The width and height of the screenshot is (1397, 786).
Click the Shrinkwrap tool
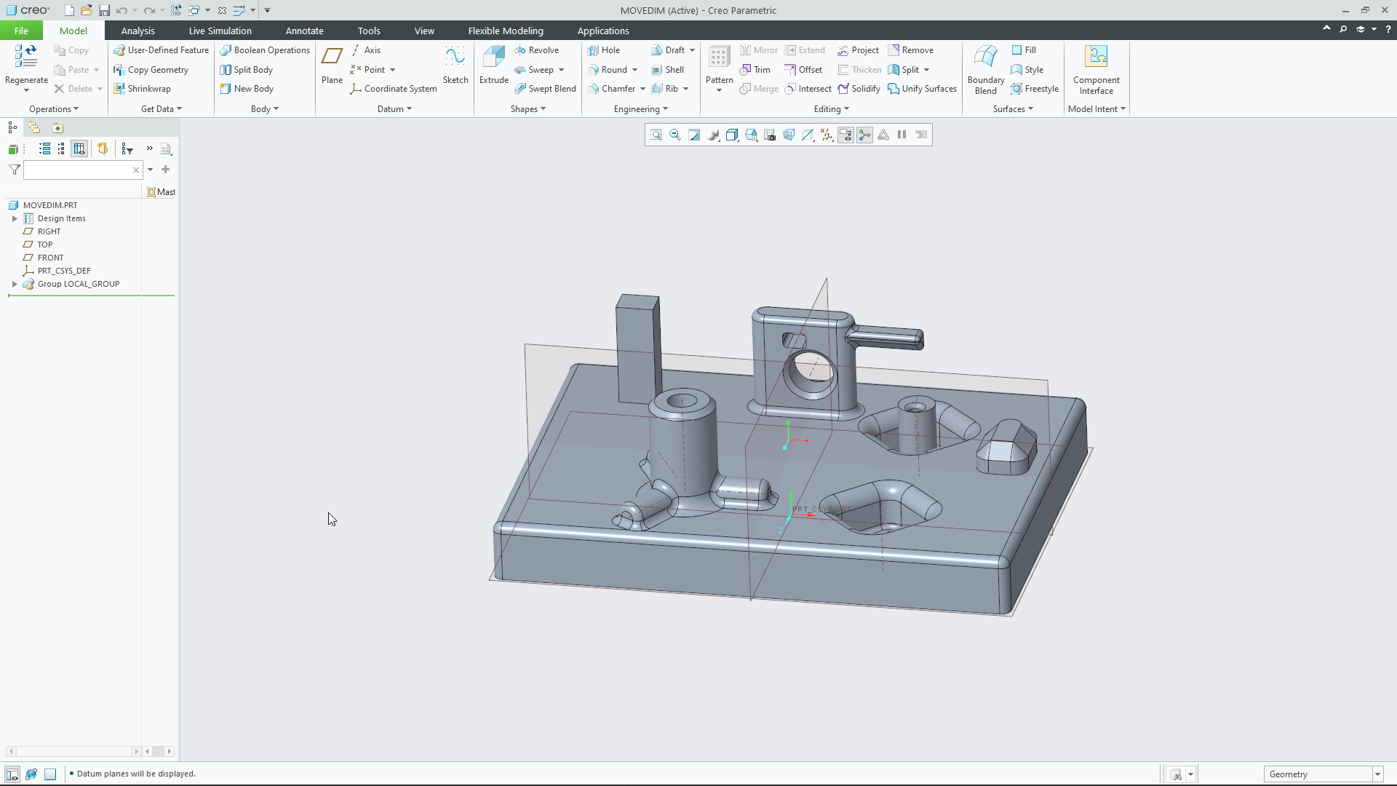(x=142, y=89)
